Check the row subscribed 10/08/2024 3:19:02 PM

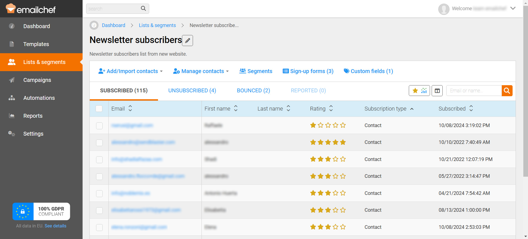[x=99, y=126]
